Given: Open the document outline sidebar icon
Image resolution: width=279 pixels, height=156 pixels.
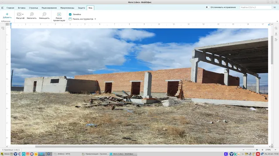Looking at the screenshot, I should pos(3,28).
